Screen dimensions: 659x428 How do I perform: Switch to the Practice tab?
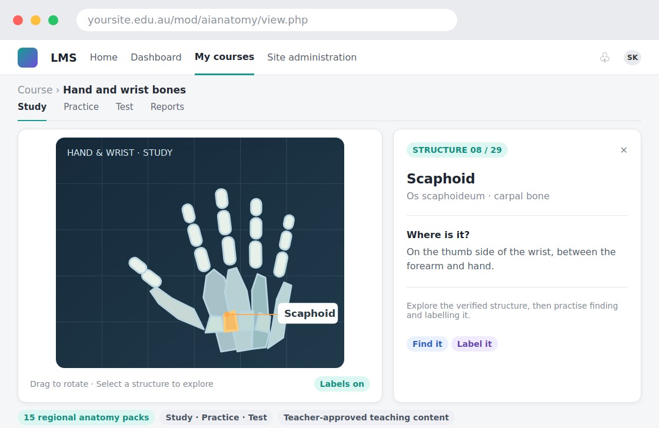coord(81,106)
